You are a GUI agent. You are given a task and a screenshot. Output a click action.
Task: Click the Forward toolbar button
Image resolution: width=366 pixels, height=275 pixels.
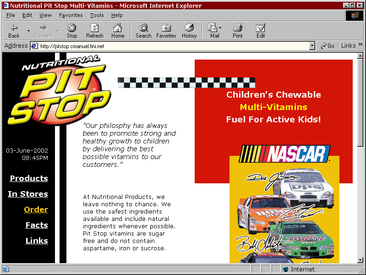pos(43,31)
